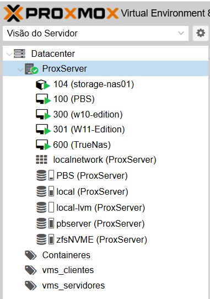The image size is (210, 299).
Task: Click the usage bar indicator beside local-lvm
Action: (x=51, y=207)
